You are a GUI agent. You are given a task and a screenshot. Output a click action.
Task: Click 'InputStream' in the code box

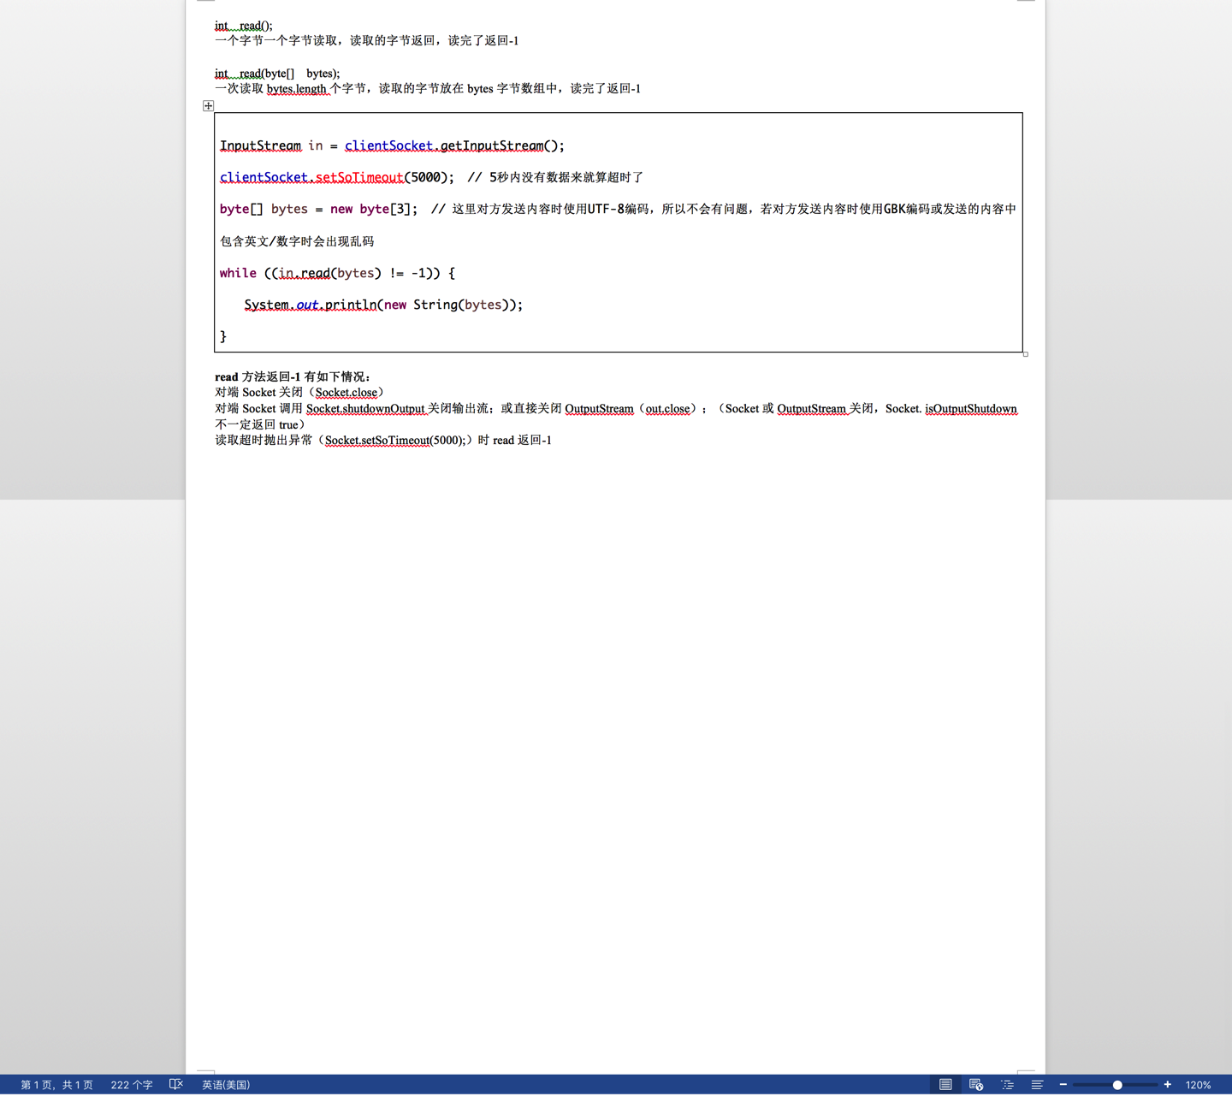pos(261,145)
